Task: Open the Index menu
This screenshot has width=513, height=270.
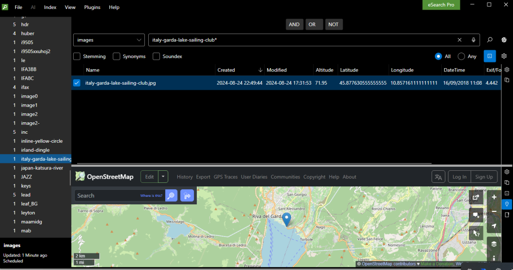Action: coord(50,8)
